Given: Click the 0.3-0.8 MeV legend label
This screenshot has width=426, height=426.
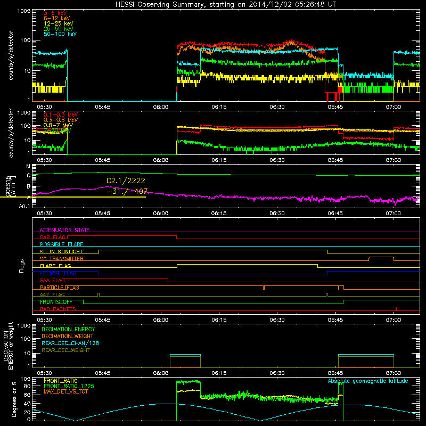Looking at the screenshot, I should coord(61,120).
